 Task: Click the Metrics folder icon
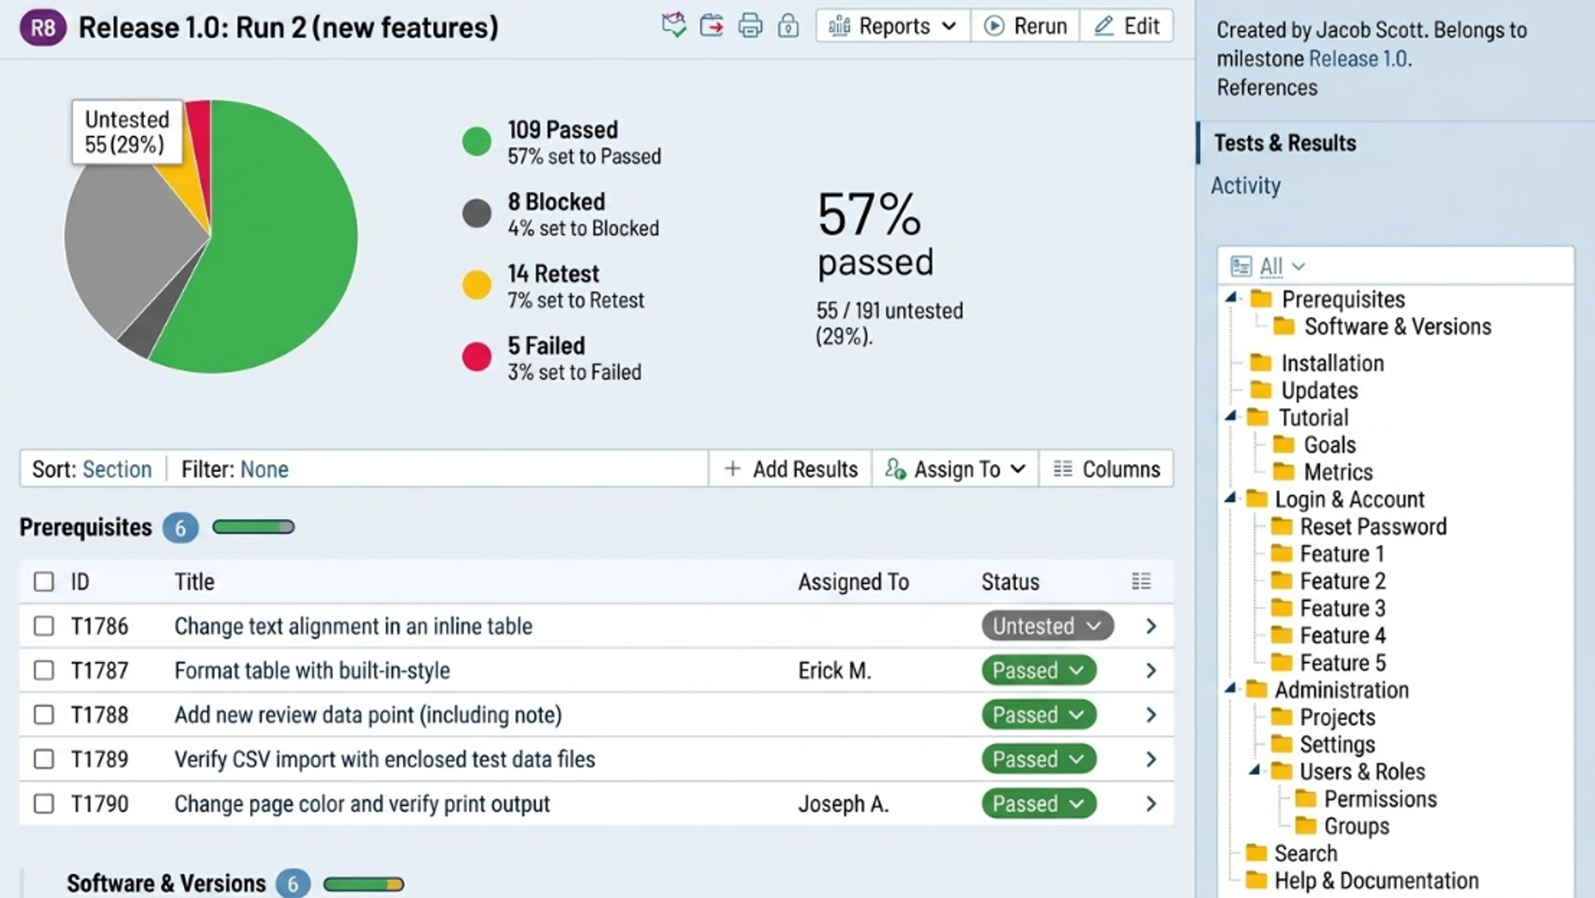click(1284, 471)
